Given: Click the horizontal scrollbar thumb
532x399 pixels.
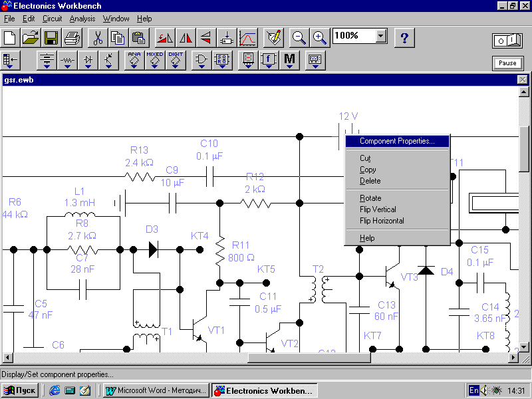Looking at the screenshot, I should pos(309,358).
